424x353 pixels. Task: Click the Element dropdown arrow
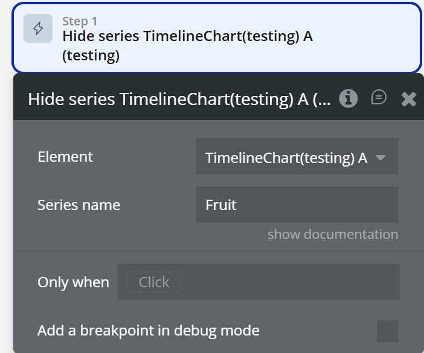pyautogui.click(x=381, y=158)
